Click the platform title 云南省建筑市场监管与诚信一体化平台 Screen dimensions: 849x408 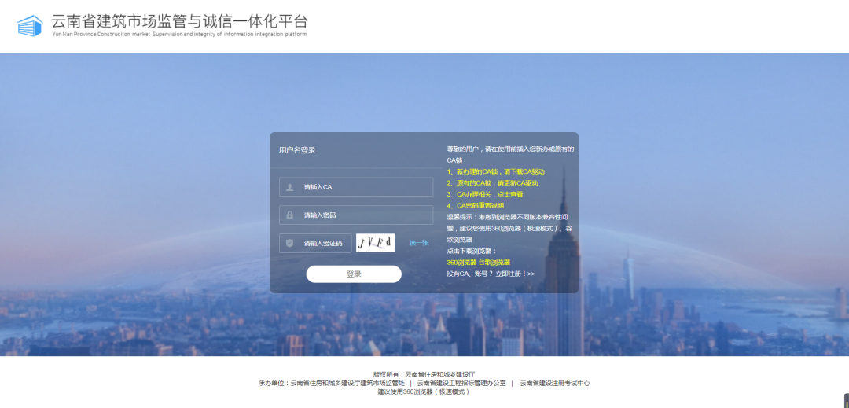[x=180, y=21]
